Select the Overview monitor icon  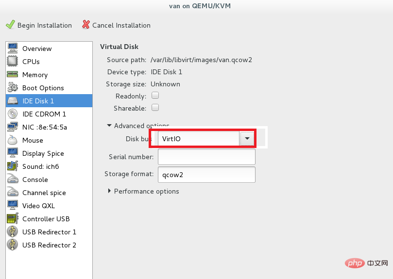click(x=12, y=48)
